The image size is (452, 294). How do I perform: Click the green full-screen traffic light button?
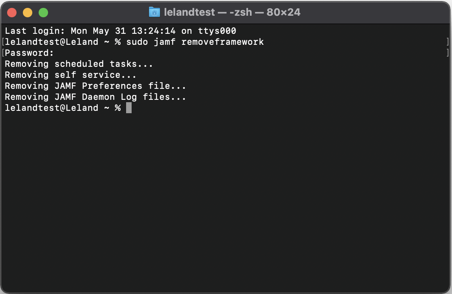point(43,12)
